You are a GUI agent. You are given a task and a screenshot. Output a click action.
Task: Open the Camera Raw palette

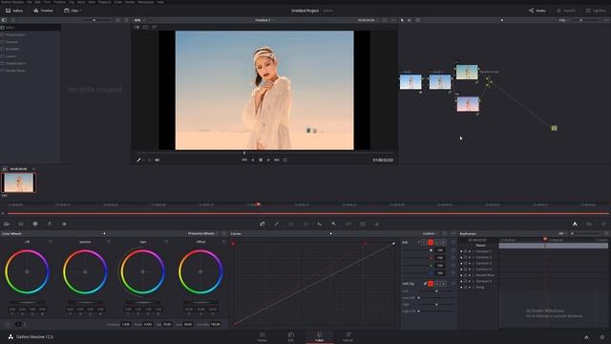(x=7, y=224)
